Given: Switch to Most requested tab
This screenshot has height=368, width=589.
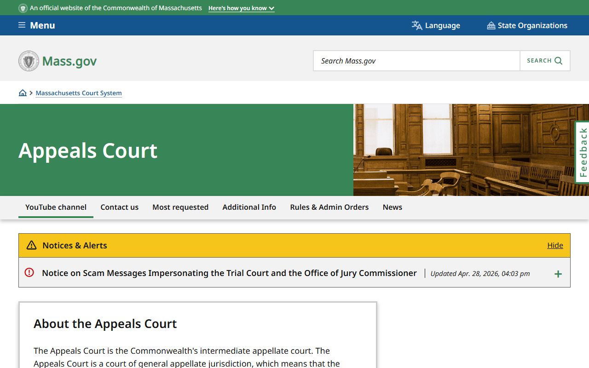Looking at the screenshot, I should click(180, 207).
